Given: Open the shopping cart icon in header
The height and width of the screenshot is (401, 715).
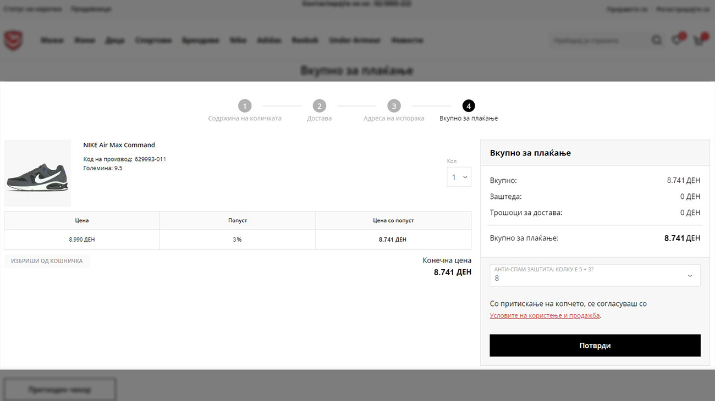Looking at the screenshot, I should [x=698, y=40].
